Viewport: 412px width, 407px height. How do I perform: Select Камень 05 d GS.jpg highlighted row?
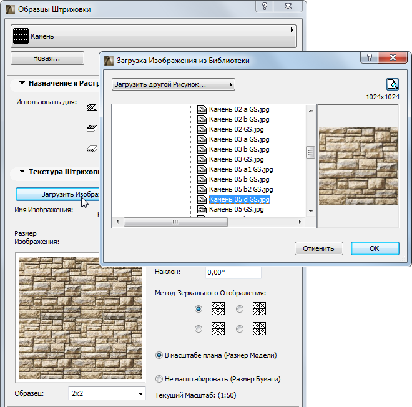tap(239, 199)
